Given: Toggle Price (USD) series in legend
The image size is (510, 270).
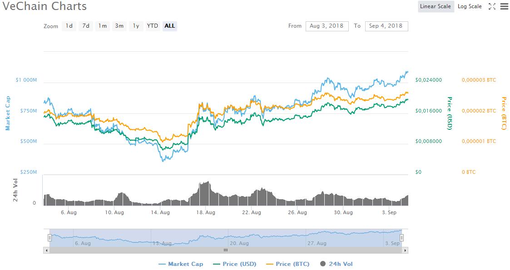Looking at the screenshot, I should click(x=234, y=264).
